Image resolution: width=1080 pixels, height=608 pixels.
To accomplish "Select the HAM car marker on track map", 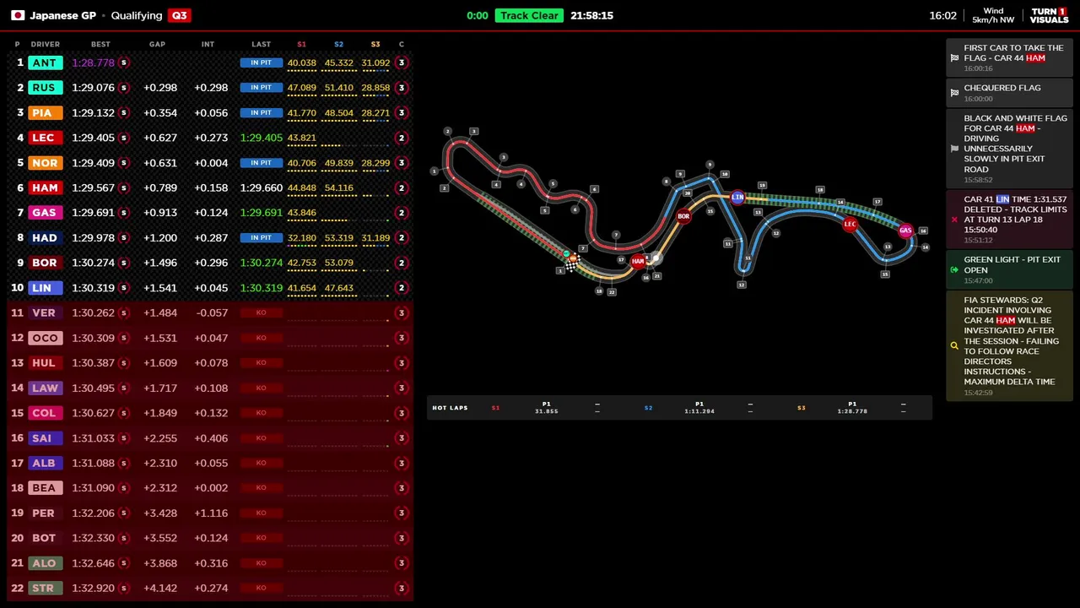I will point(638,261).
